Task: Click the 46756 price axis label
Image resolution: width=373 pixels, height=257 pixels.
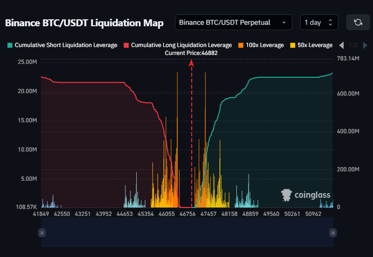Action: point(187,214)
